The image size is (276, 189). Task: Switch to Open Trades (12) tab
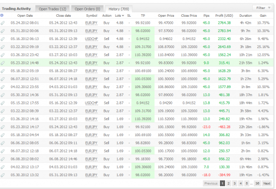click(52, 9)
